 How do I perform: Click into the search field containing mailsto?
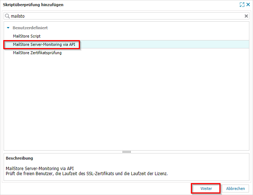(126, 16)
